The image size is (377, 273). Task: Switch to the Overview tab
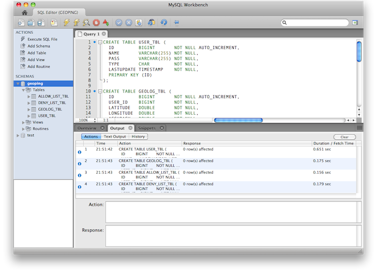pos(87,128)
